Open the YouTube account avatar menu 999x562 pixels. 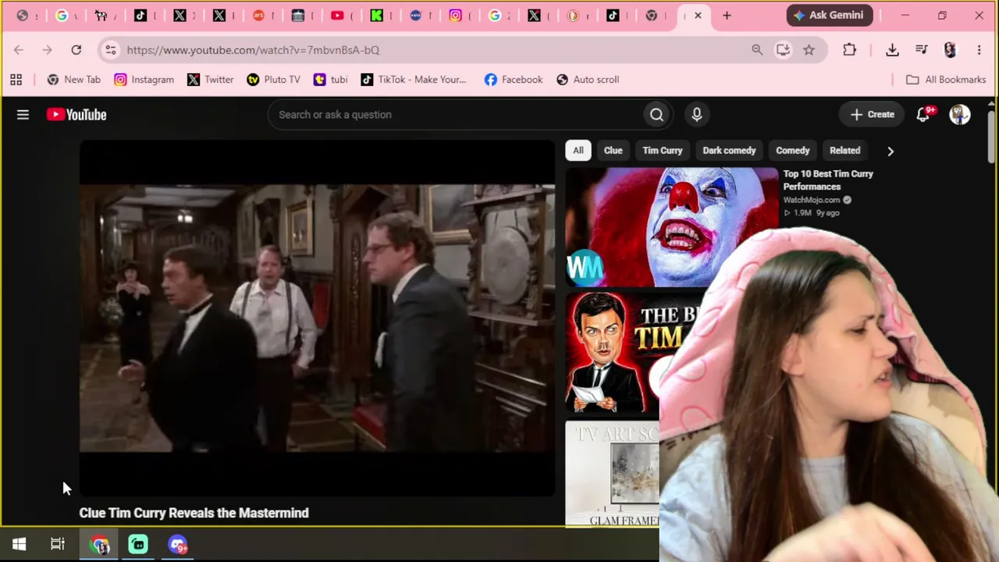(960, 115)
